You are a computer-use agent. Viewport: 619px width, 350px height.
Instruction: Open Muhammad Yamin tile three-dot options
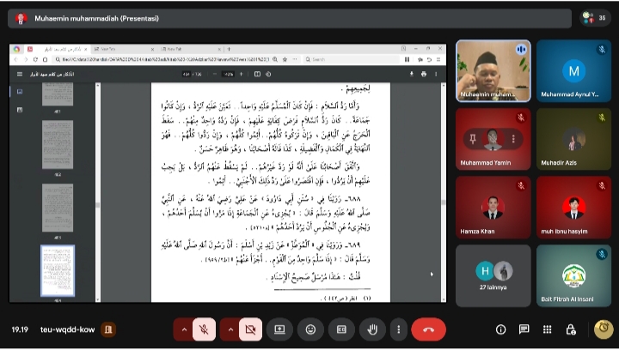[513, 139]
